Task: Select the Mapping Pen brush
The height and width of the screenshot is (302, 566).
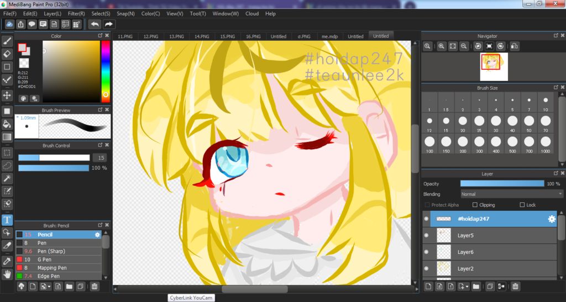Action: (x=58, y=268)
